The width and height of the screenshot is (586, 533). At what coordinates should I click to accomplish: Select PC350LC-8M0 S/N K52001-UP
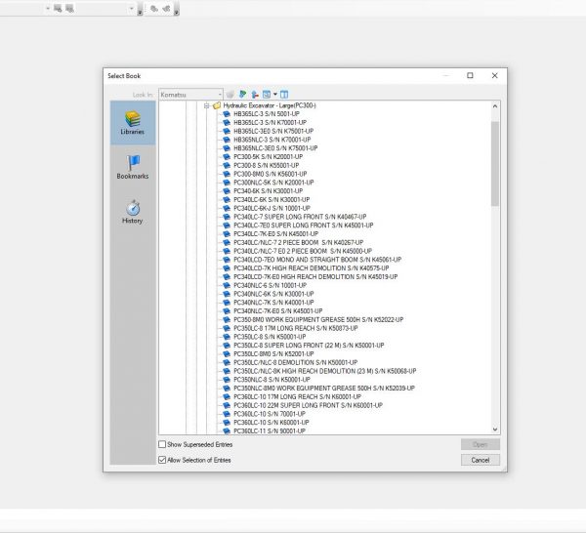tap(273, 354)
